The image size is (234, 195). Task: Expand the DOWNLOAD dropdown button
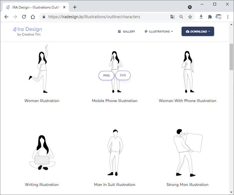click(198, 31)
